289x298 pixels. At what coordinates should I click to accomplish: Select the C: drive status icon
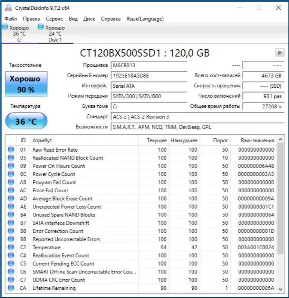click(x=5, y=27)
